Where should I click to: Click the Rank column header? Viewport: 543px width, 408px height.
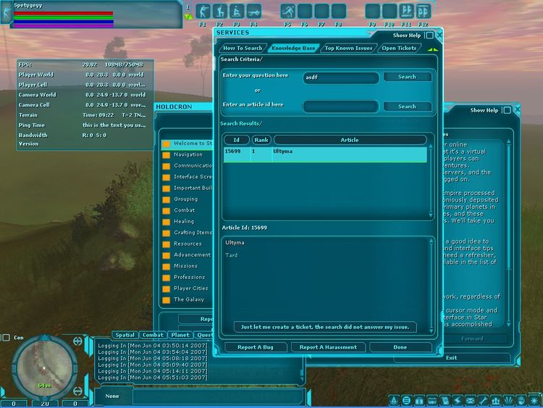pyautogui.click(x=261, y=140)
